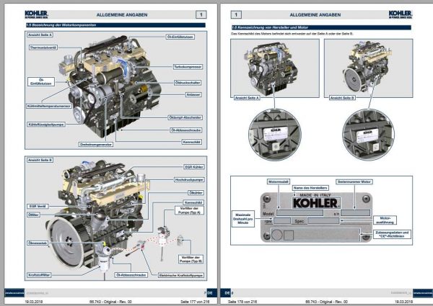433x306 pixels.
Task: Click the Drehstromgenerator label below engine view A
Action: 96,144
